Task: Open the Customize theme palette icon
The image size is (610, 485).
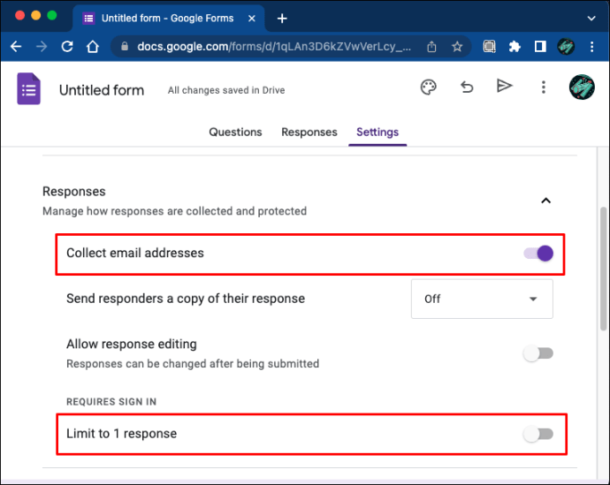Action: (x=428, y=87)
